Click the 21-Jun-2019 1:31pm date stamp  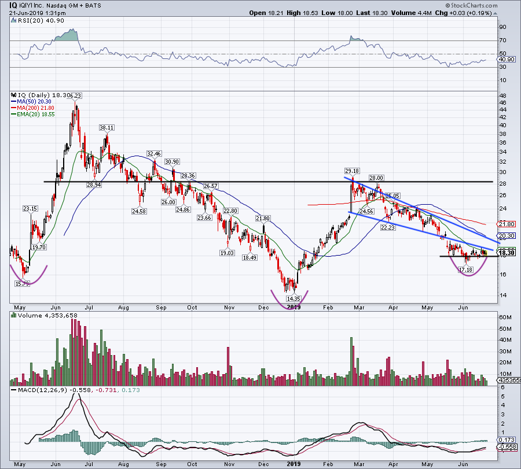tap(37, 13)
